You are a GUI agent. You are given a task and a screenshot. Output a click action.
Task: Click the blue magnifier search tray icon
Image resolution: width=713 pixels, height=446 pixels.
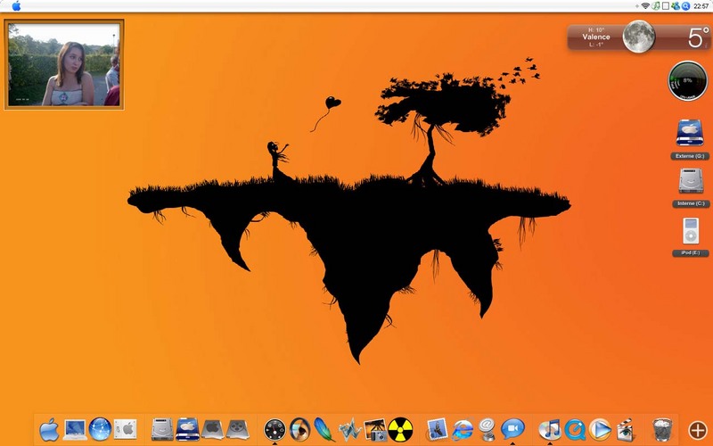(x=685, y=6)
